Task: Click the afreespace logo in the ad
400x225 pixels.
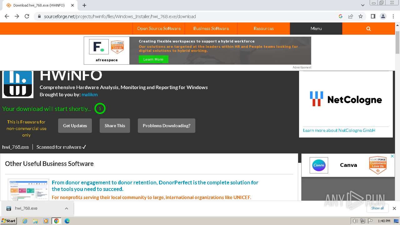Action: pos(99,47)
